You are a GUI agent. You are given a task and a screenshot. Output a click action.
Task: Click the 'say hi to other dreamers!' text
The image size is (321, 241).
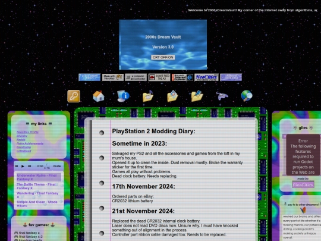click(303, 205)
